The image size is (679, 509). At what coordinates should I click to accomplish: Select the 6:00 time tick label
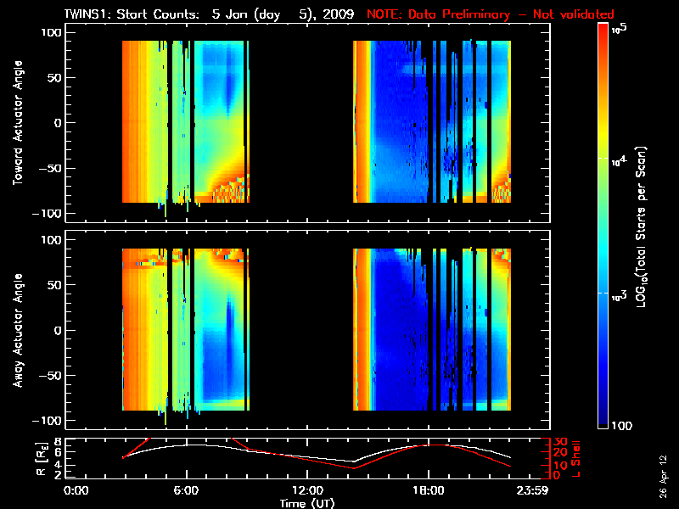tap(186, 489)
